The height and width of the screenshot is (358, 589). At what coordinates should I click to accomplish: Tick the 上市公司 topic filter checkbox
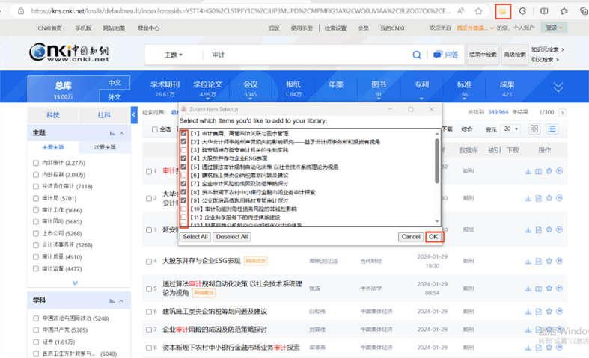(36, 233)
